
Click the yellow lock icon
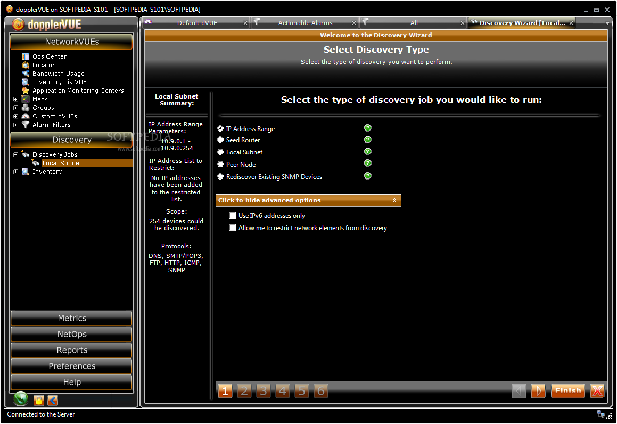click(38, 401)
